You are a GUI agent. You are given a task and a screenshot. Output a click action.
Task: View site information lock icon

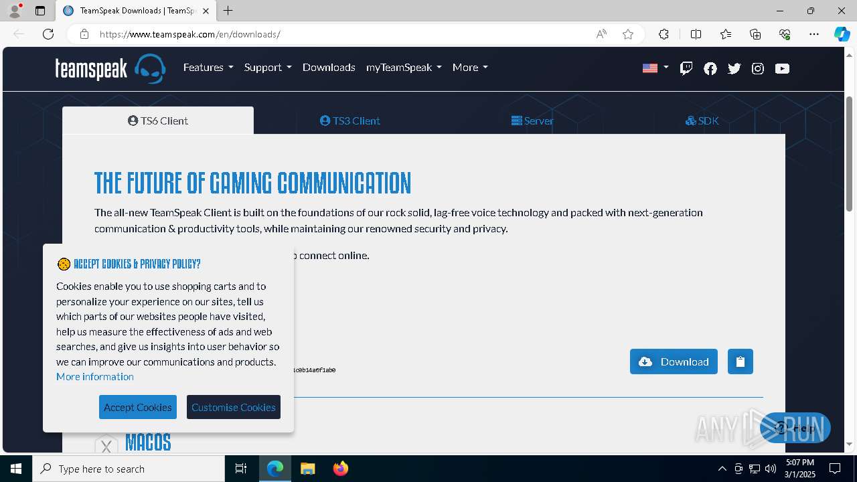point(84,34)
